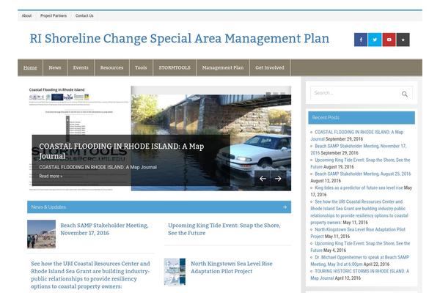Advance slider with right arrow

click(278, 178)
